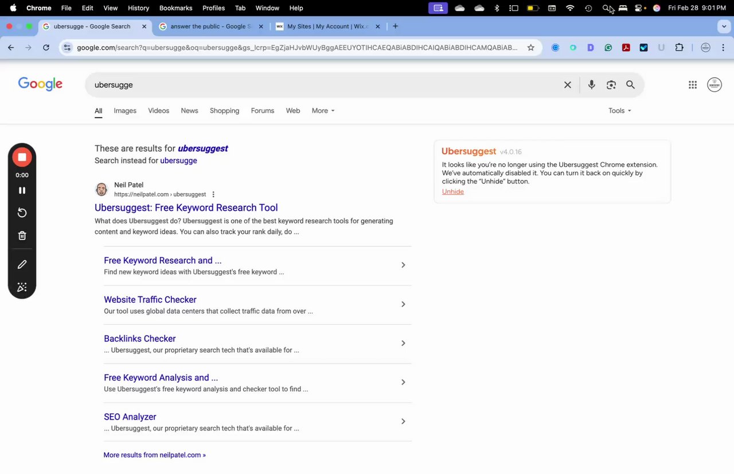Switch to Videos results tab
The width and height of the screenshot is (734, 474).
click(158, 111)
